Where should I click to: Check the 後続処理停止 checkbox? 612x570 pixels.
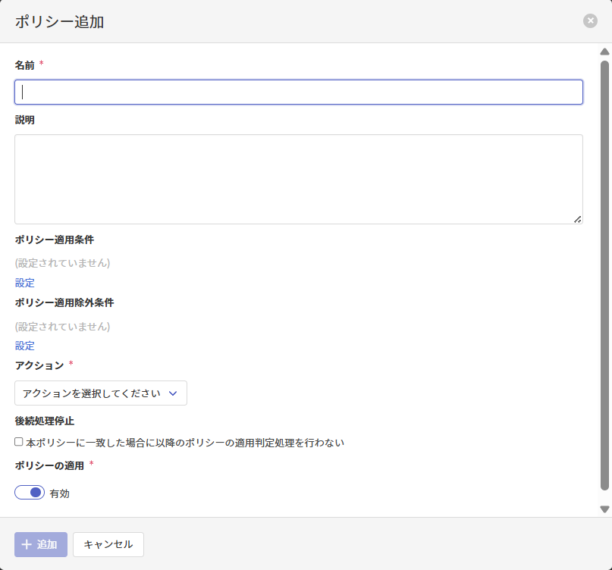19,442
